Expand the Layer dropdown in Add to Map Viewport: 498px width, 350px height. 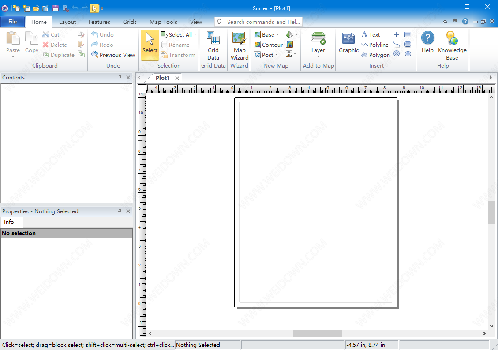[318, 56]
